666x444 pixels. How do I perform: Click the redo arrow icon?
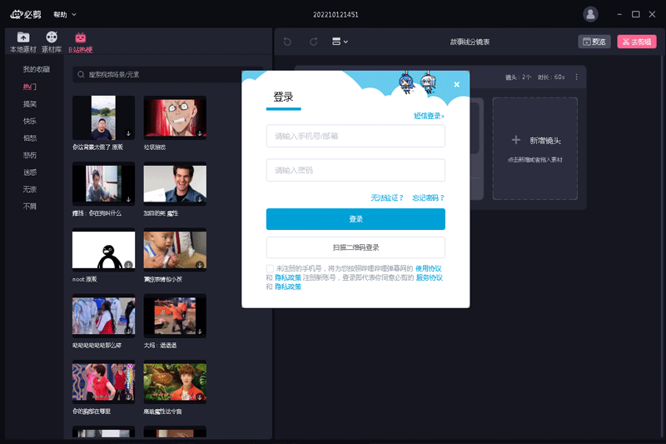point(314,42)
